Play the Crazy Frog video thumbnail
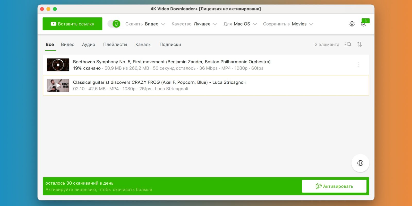The height and width of the screenshot is (206, 412). point(58,85)
